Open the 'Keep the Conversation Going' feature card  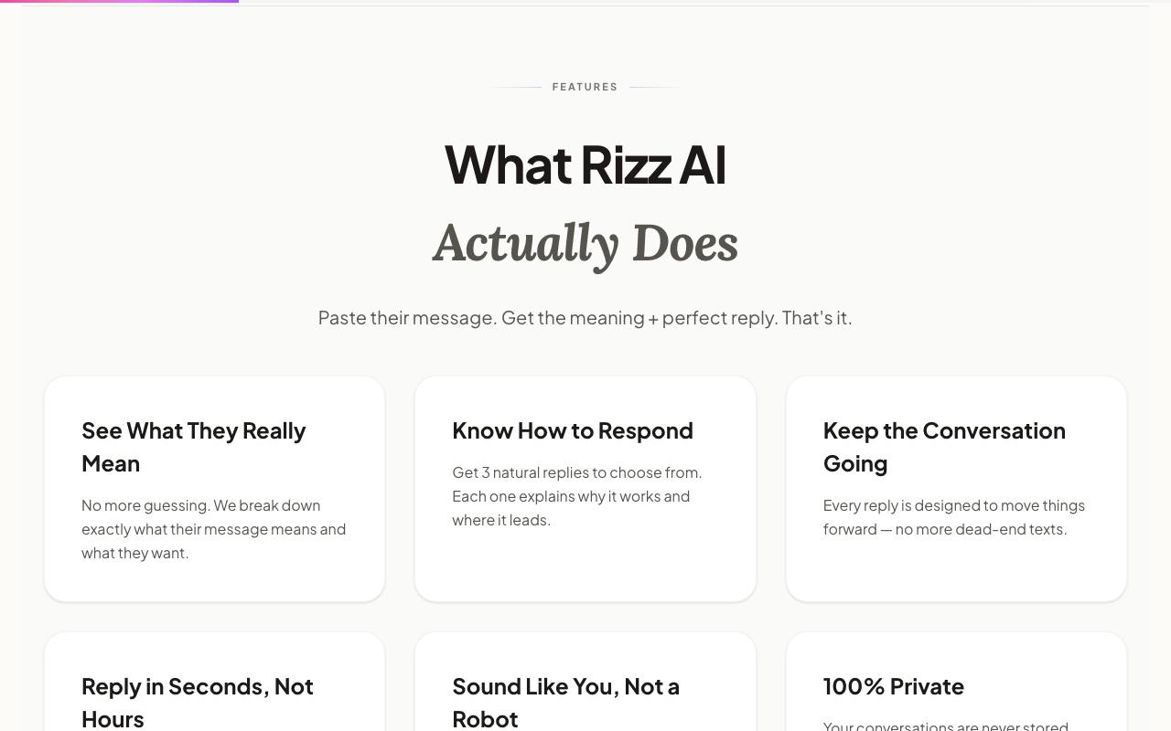pos(956,489)
